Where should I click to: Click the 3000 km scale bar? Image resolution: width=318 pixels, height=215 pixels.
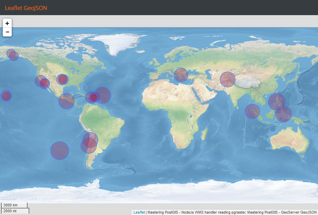click(x=14, y=205)
